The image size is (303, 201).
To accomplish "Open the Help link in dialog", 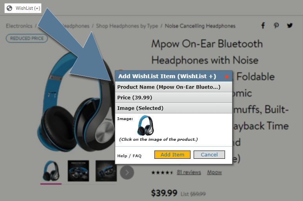I will [x=122, y=156].
